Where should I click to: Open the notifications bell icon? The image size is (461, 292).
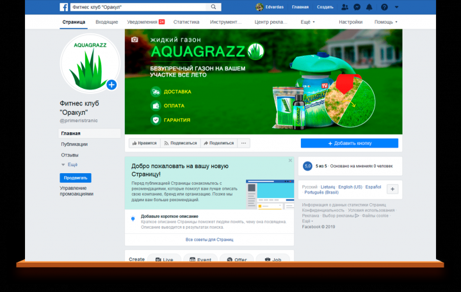click(369, 7)
